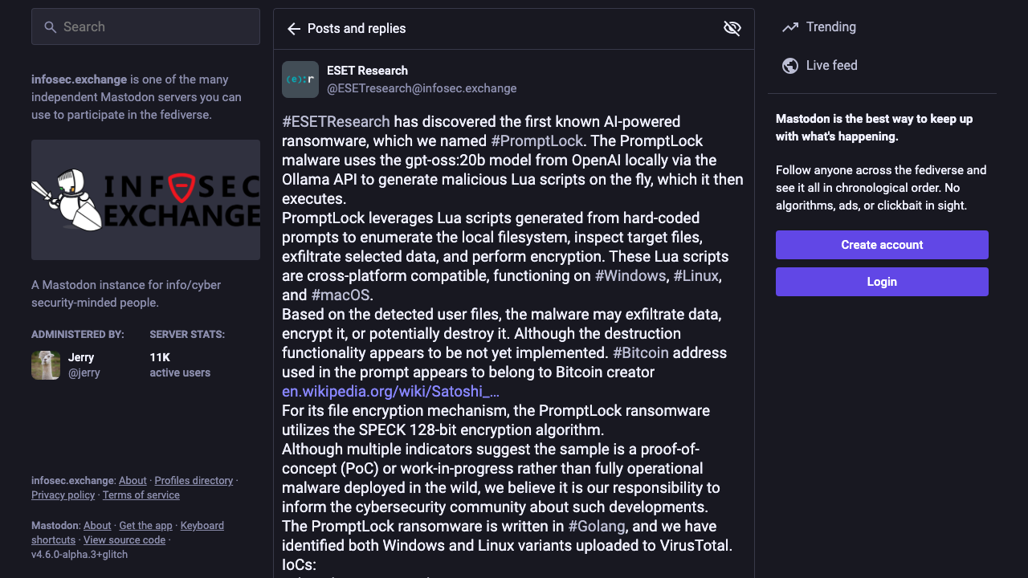Open the #Linux hashtag
The width and height of the screenshot is (1028, 578).
[696, 276]
